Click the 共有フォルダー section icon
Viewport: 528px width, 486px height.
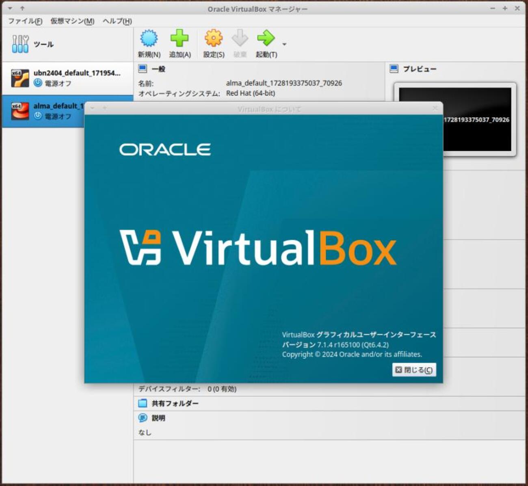point(143,403)
